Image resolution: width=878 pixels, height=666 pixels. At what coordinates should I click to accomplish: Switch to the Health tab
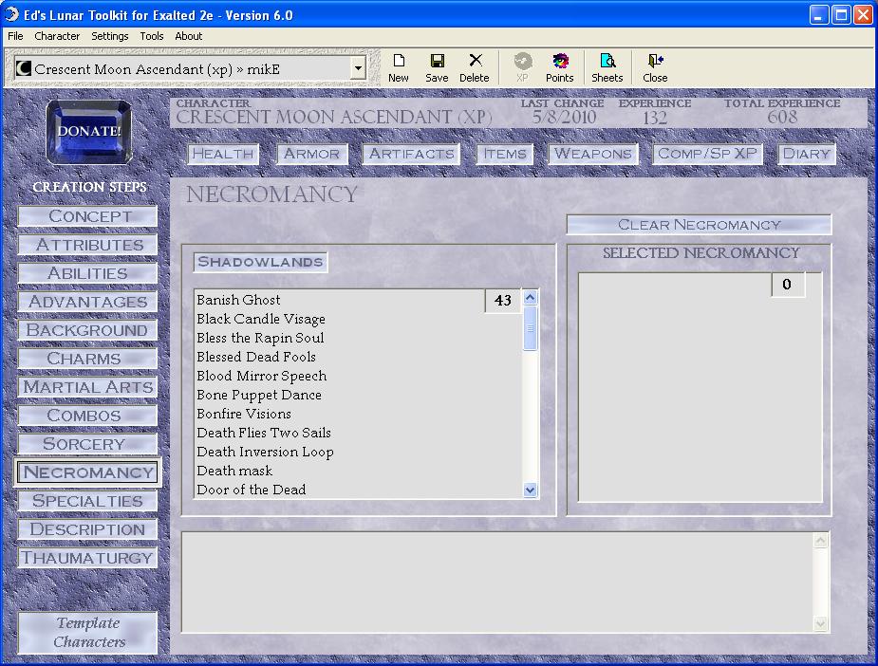223,154
